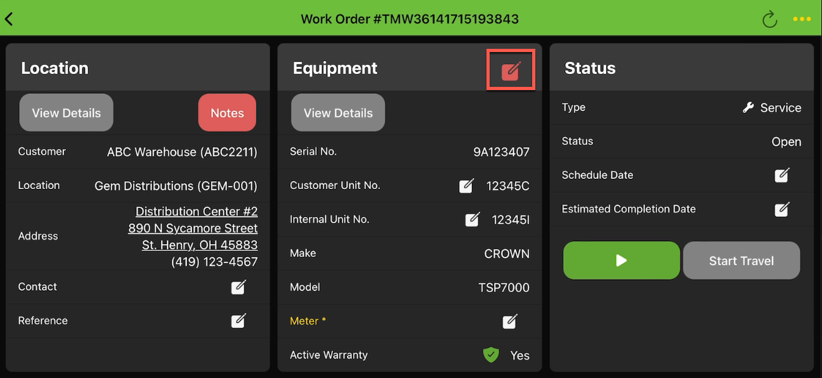Select customer unit value 12345C
The image size is (822, 378).
[x=508, y=186]
